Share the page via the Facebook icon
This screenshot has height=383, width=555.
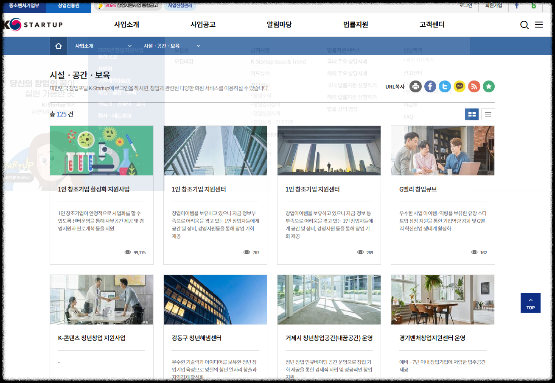[x=430, y=86]
